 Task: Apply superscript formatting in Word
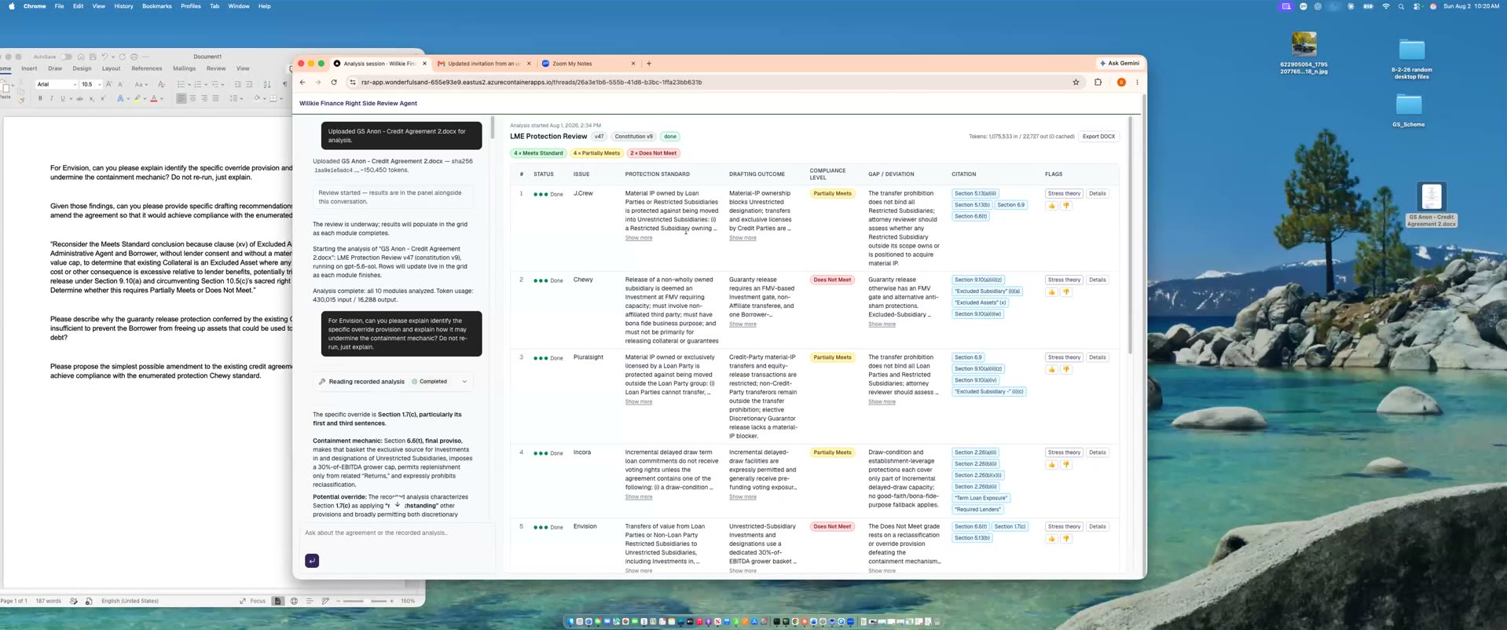point(103,98)
